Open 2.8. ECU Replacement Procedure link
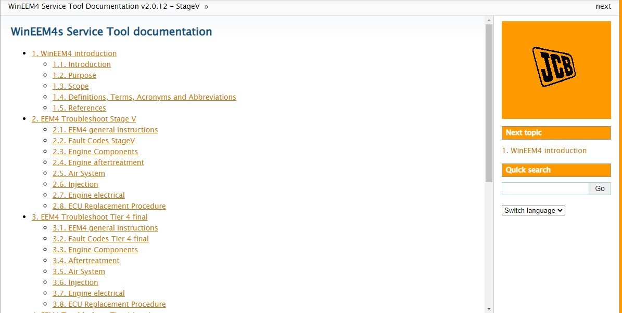The height and width of the screenshot is (313, 622). tap(109, 206)
